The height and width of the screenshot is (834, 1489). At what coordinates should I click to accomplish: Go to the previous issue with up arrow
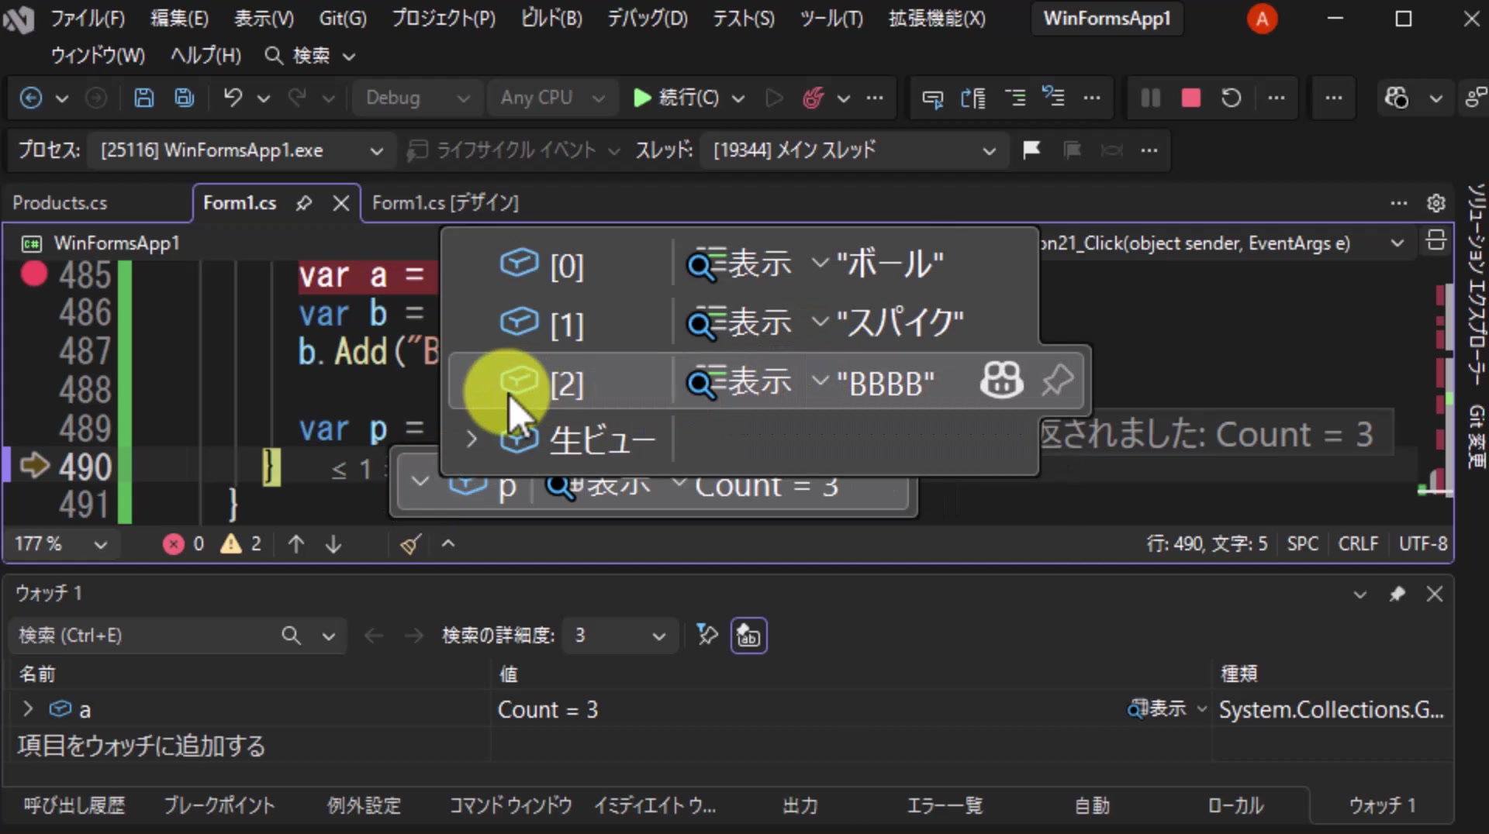coord(295,544)
